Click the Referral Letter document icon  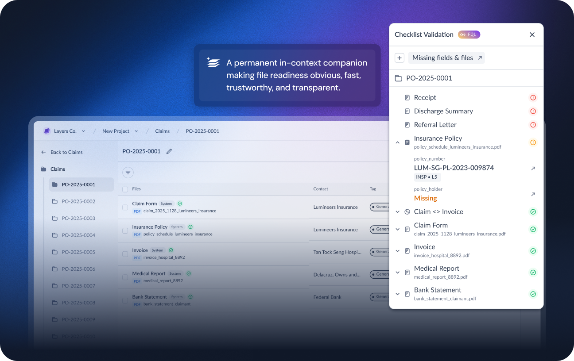pos(407,125)
